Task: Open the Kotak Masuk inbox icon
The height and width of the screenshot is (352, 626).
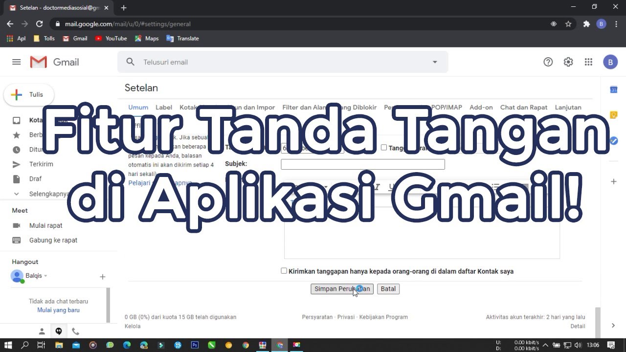Action: [x=17, y=120]
